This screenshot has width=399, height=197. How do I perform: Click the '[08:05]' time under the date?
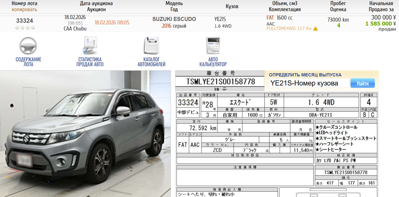[75, 23]
